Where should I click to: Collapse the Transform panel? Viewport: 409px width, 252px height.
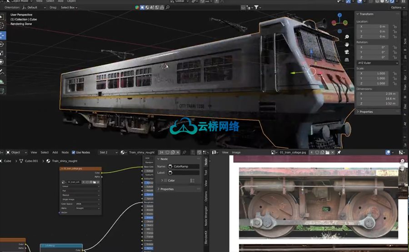358,14
